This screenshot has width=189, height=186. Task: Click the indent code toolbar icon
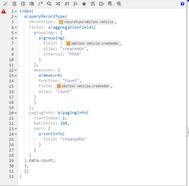23,4
